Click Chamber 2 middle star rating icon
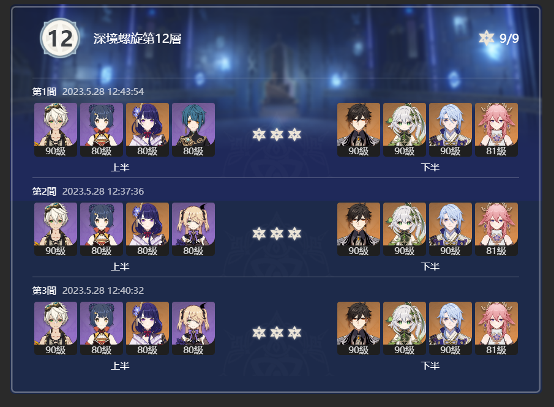Viewport: 554px width, 407px height. [x=277, y=234]
